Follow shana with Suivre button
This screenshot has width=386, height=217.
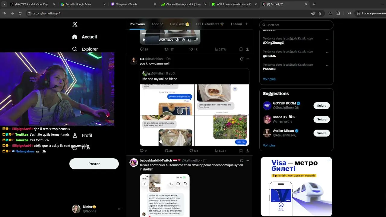click(x=321, y=119)
